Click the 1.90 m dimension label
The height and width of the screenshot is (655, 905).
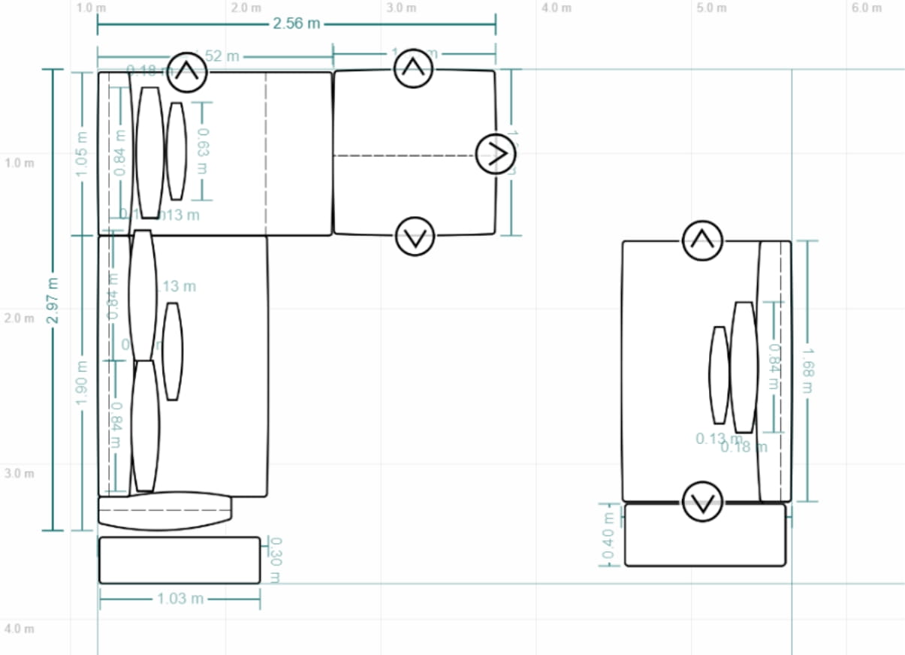[x=82, y=384]
